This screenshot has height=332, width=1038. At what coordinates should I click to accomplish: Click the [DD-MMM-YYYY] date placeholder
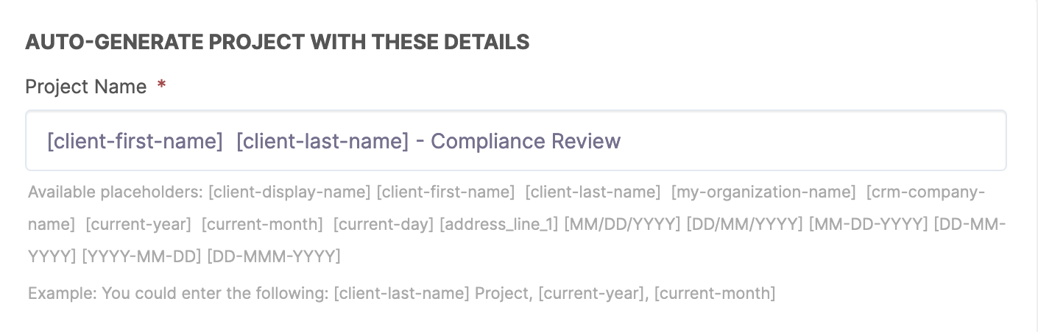[x=274, y=256]
